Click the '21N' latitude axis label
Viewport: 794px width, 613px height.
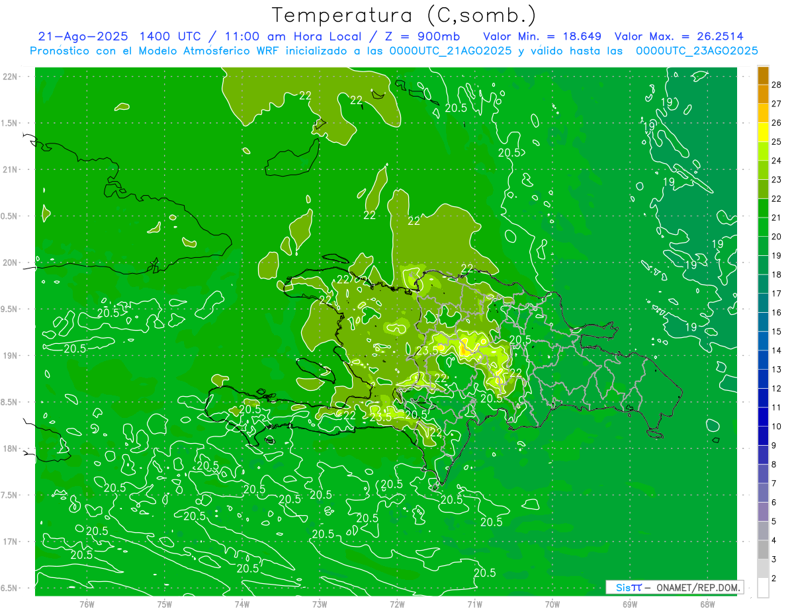point(10,169)
